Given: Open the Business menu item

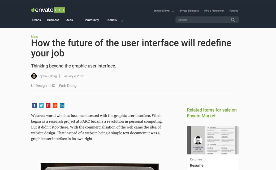Looking at the screenshot, I should pos(53,20).
